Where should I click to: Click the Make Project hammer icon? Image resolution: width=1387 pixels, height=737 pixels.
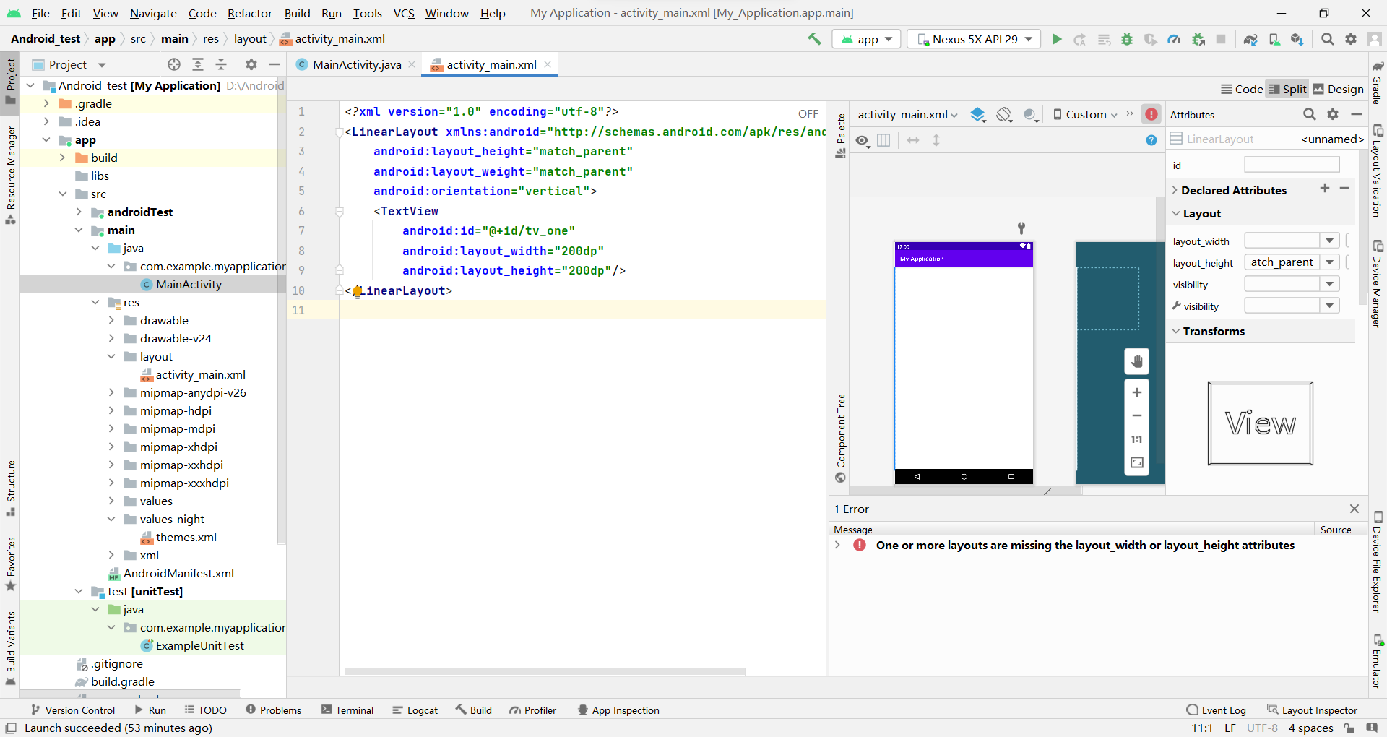[x=814, y=39]
